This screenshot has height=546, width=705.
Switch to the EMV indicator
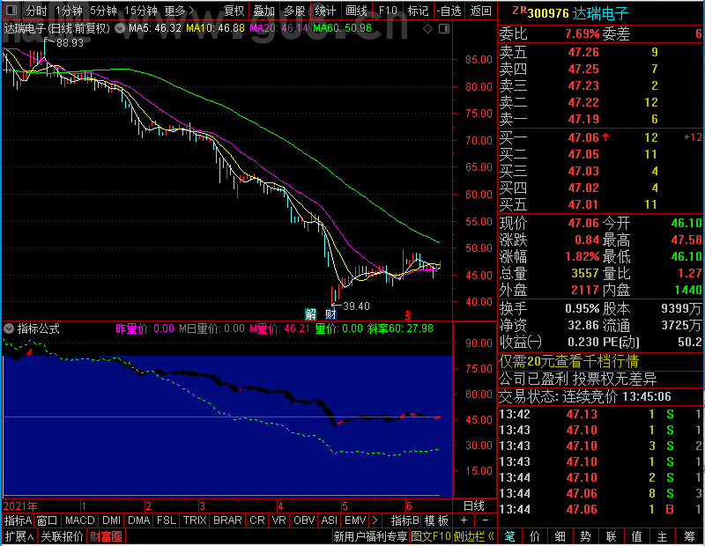(355, 520)
